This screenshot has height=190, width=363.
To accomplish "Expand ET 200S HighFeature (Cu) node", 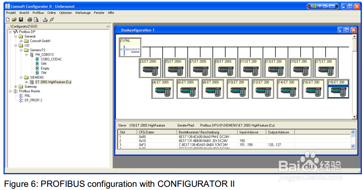I will [x=26, y=82].
